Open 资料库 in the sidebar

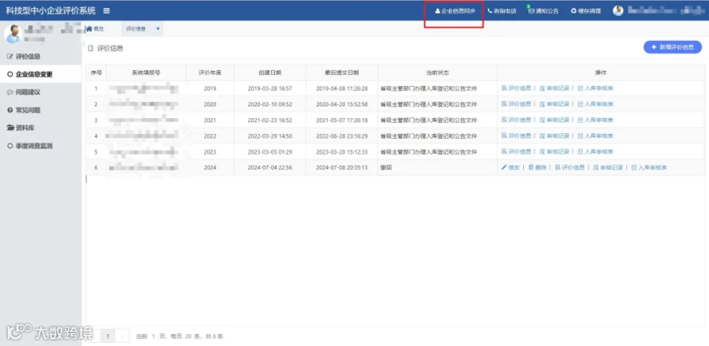click(x=41, y=128)
